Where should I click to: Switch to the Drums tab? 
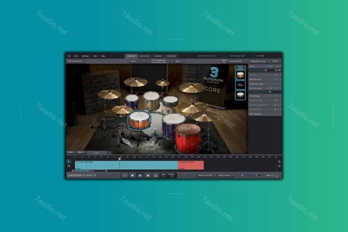[x=131, y=56]
